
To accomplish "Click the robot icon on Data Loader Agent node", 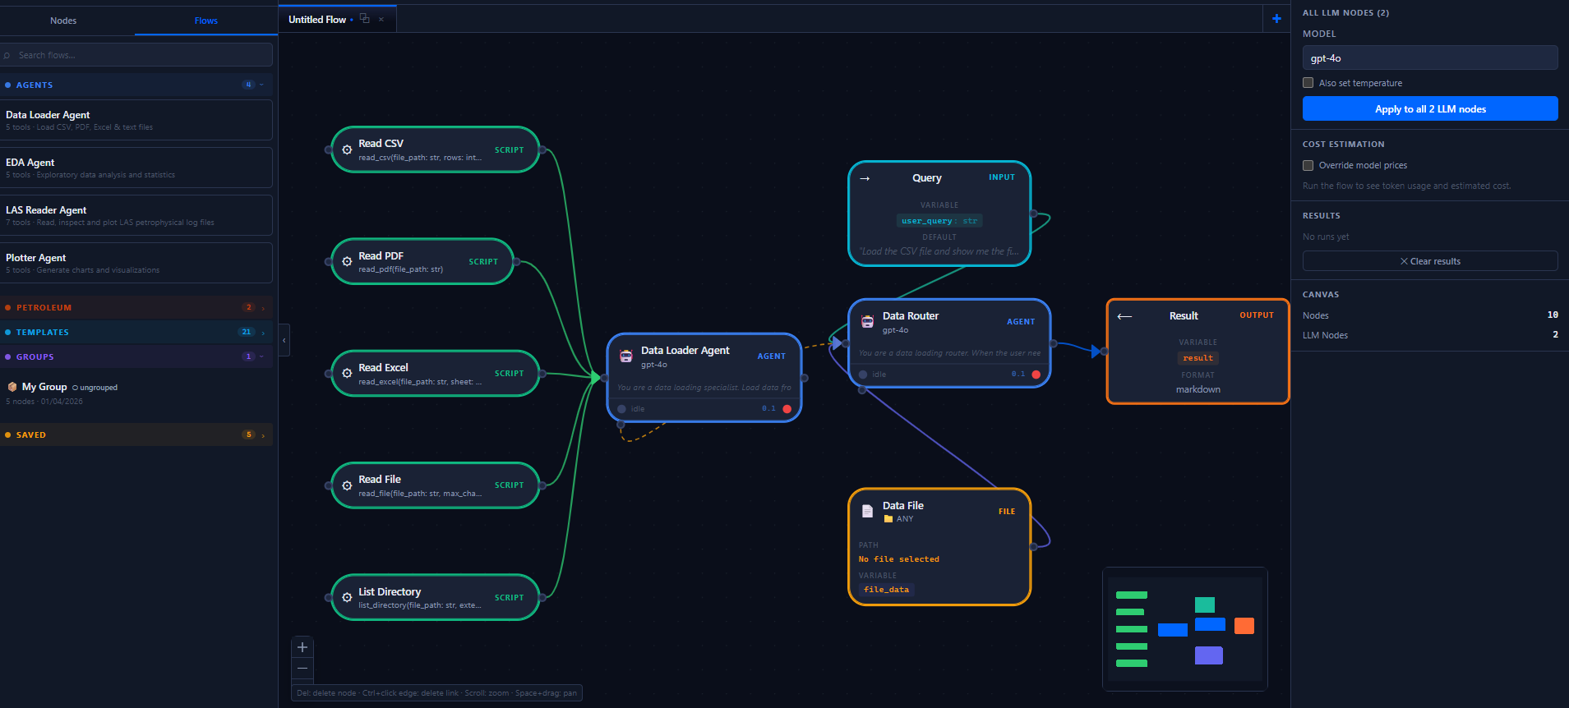I will (x=625, y=356).
